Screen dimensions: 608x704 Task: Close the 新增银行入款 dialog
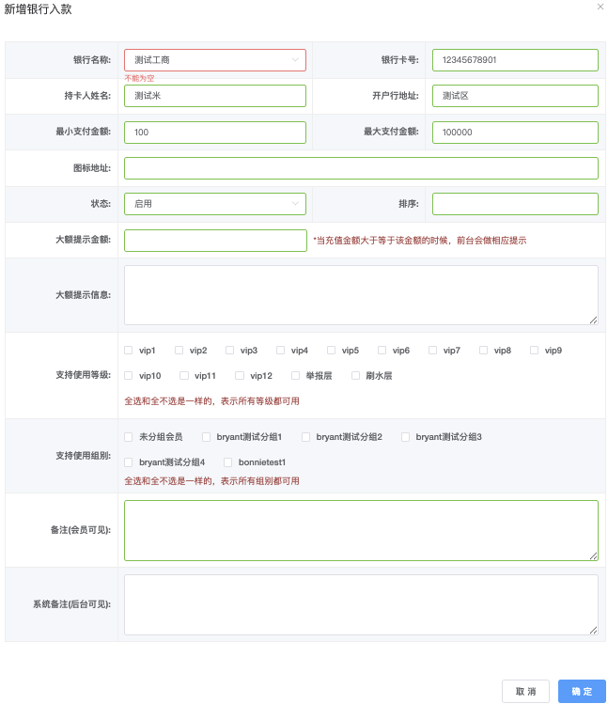(x=600, y=7)
